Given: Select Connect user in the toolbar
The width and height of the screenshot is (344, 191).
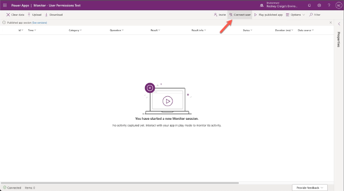Looking at the screenshot, I should click(x=240, y=15).
